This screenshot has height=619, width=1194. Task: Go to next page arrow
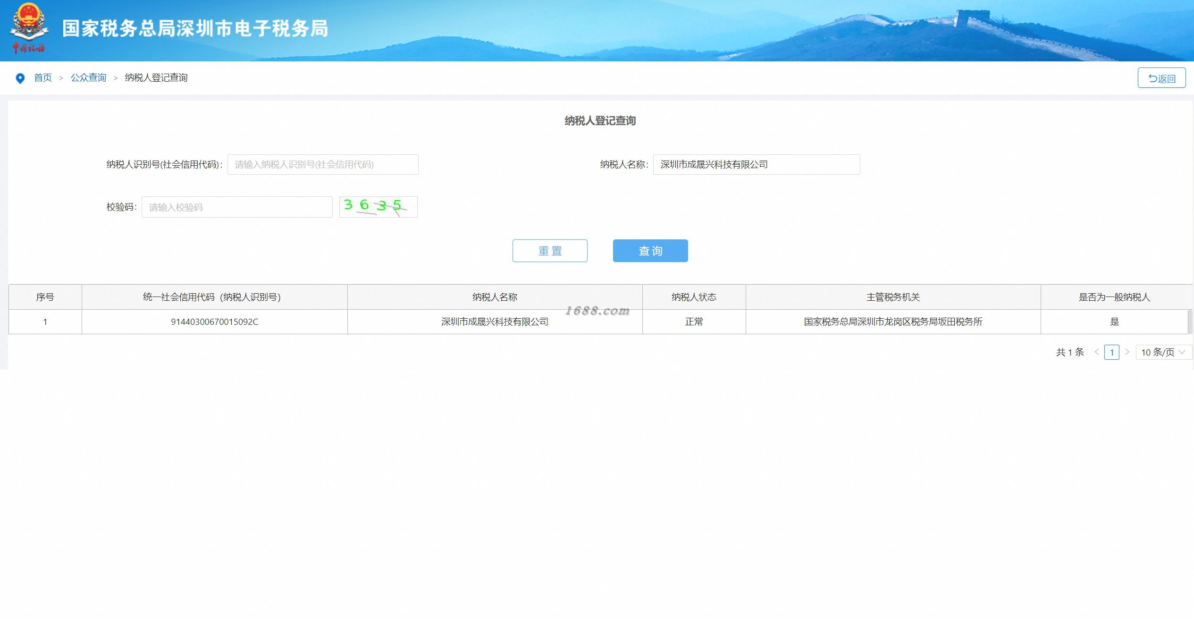tap(1127, 352)
